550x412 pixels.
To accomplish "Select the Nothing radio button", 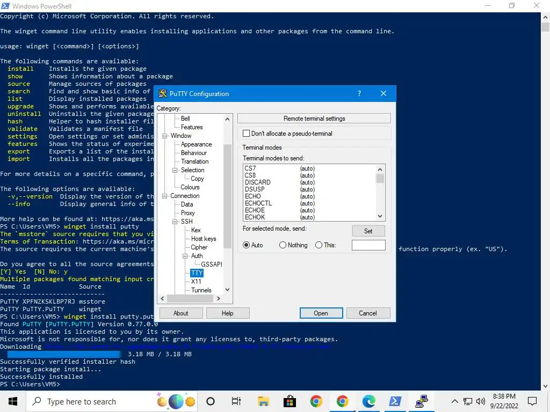I will [x=283, y=245].
